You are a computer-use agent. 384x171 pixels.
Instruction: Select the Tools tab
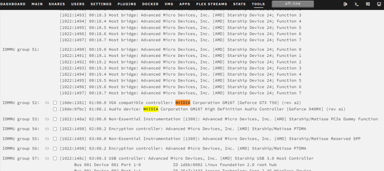[258, 4]
